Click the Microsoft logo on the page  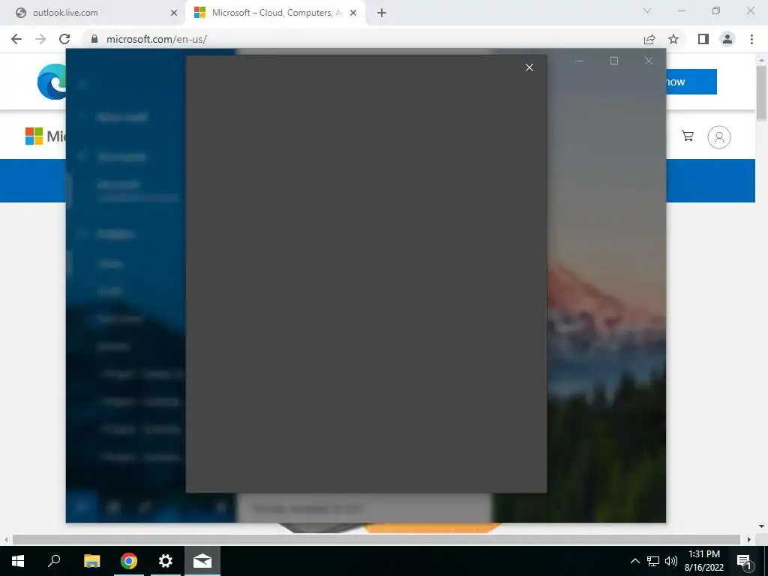45,136
